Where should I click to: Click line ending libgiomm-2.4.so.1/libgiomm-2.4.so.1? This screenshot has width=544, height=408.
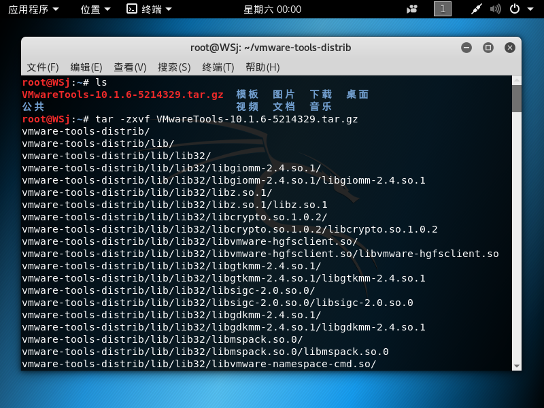[x=224, y=180]
